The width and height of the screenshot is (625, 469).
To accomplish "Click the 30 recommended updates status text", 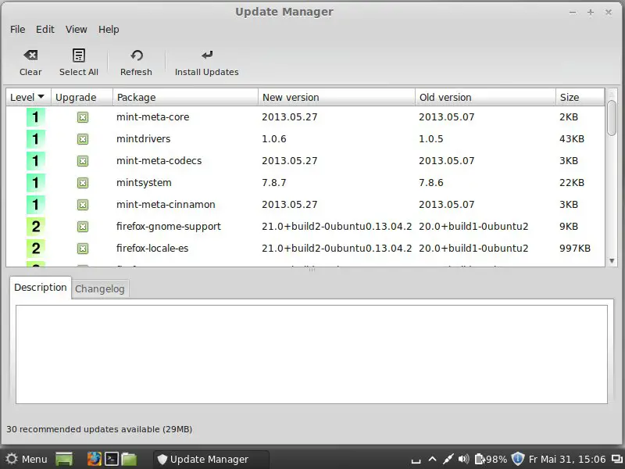I will click(x=99, y=429).
